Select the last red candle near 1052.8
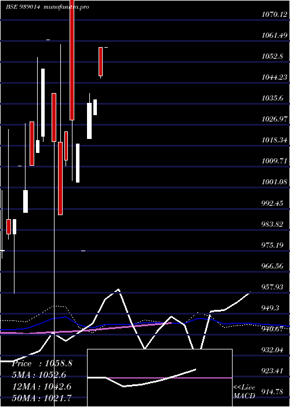 click(x=101, y=62)
